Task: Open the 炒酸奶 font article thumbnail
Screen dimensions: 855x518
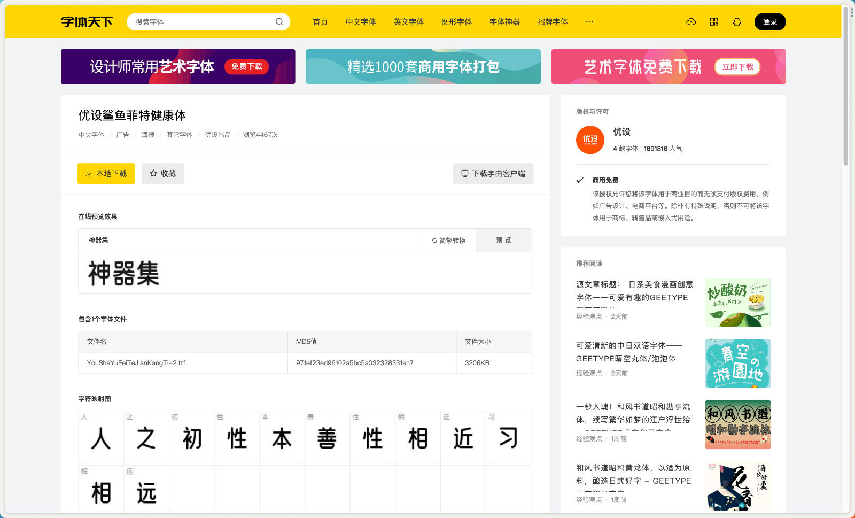Action: pyautogui.click(x=737, y=302)
